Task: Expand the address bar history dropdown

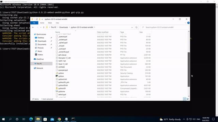Action: tap(132, 27)
